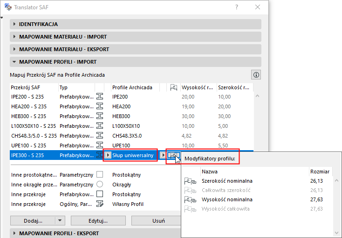Click Profile Archicada column header

pyautogui.click(x=135, y=87)
